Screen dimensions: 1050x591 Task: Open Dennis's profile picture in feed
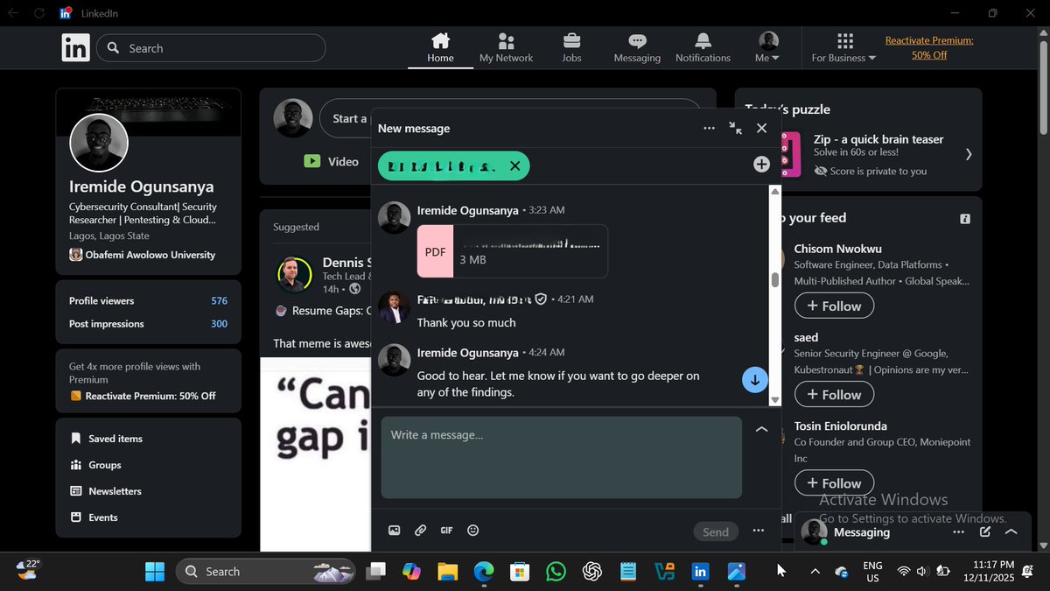[x=295, y=274]
